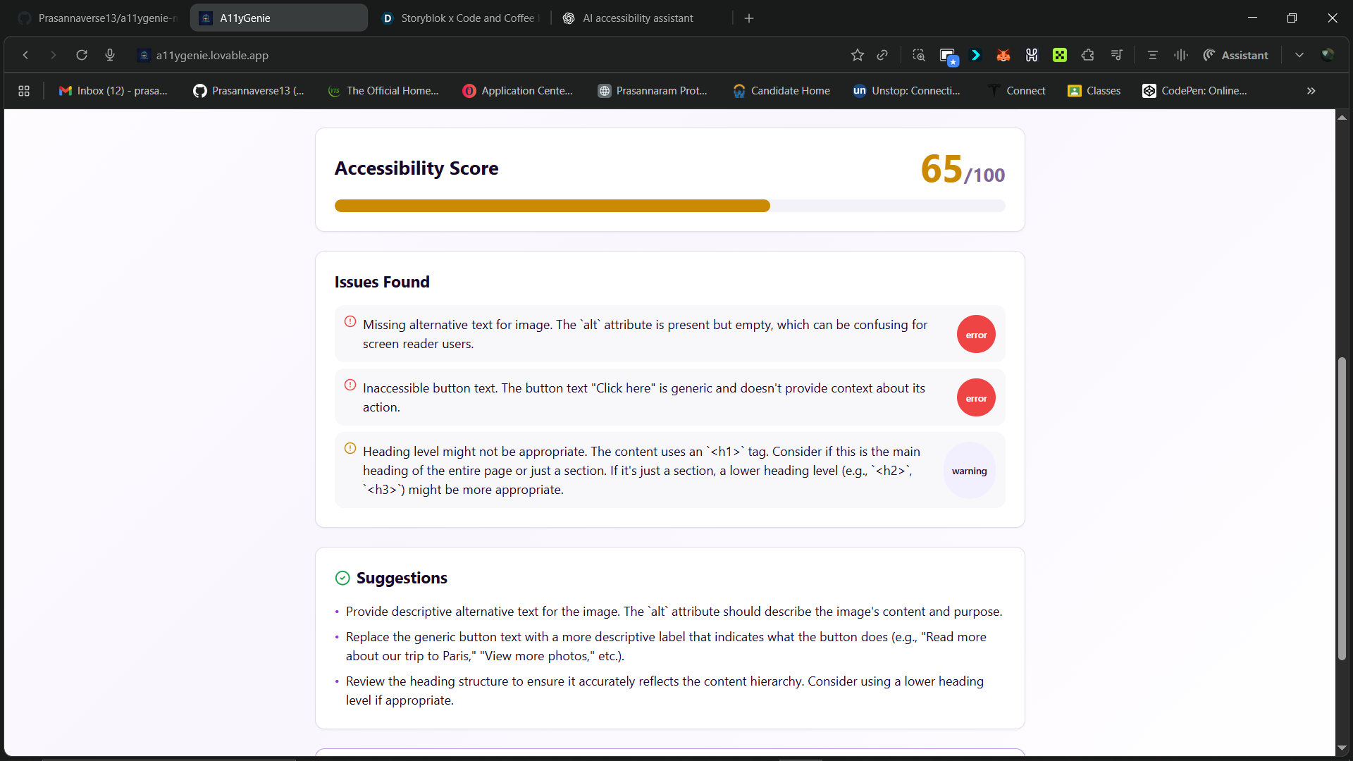1353x761 pixels.
Task: Click the vertical page scrollbar thumb
Action: (1342, 509)
